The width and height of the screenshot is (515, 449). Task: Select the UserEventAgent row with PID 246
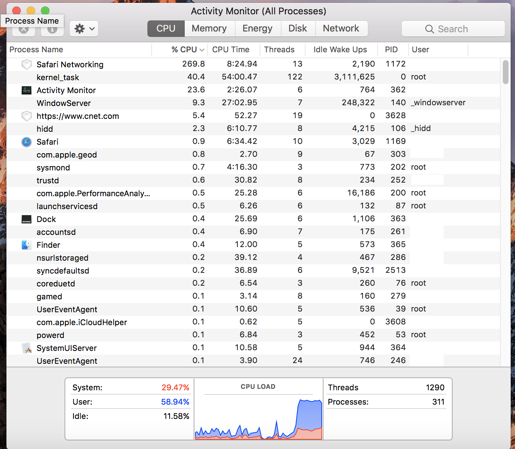pos(253,361)
